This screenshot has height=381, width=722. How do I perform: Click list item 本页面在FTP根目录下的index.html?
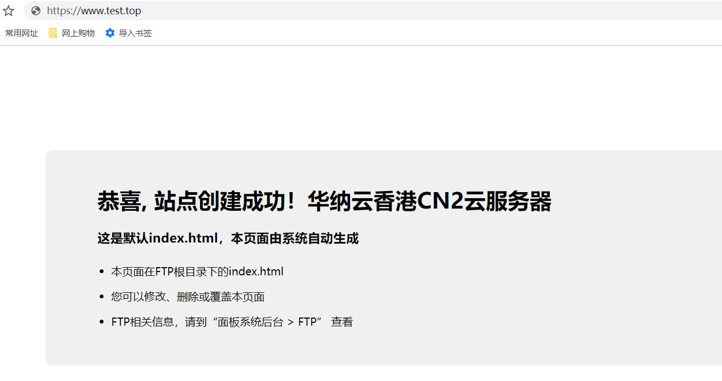coord(197,272)
